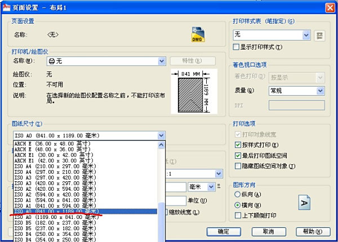Select ISO A2 (420.00 x 594.00 毫米)
Screen dimensions: 338x242
click(x=86, y=189)
